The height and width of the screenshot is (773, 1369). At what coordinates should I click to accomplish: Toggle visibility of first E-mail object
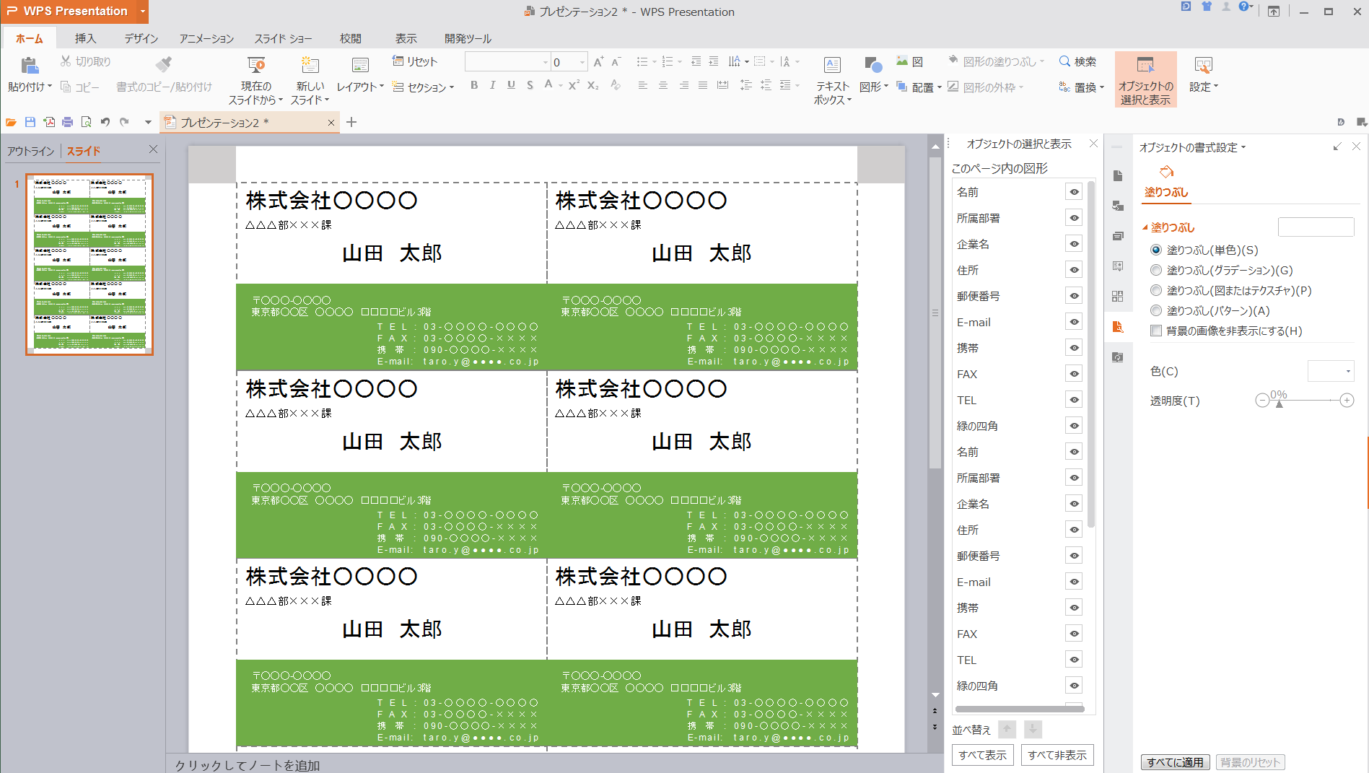tap(1074, 322)
